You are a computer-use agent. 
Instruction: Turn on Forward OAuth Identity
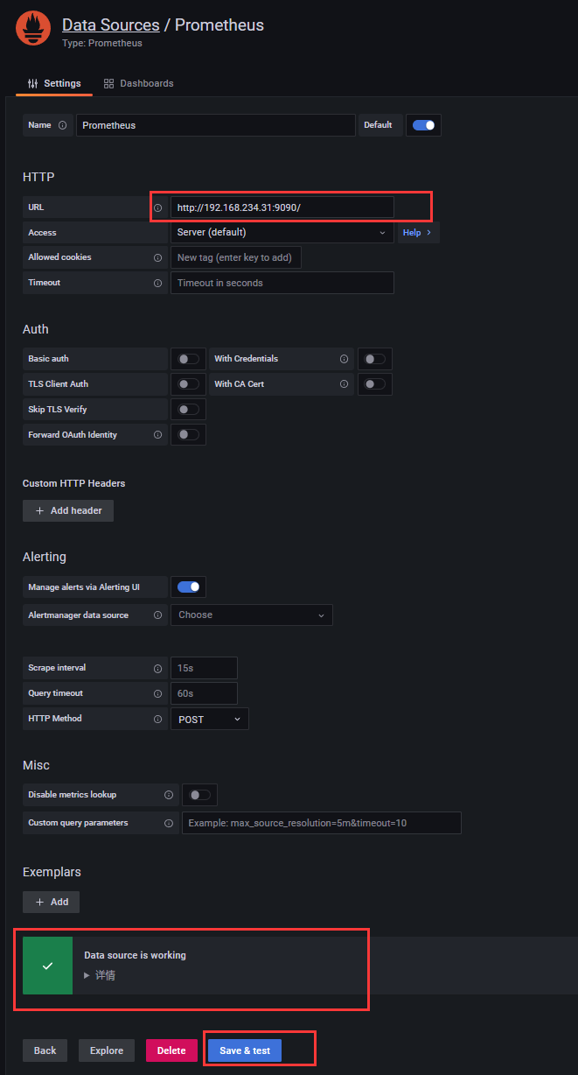click(188, 435)
